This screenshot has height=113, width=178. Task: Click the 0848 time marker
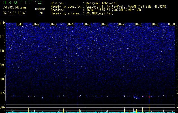pyautogui.click(x=138, y=24)
